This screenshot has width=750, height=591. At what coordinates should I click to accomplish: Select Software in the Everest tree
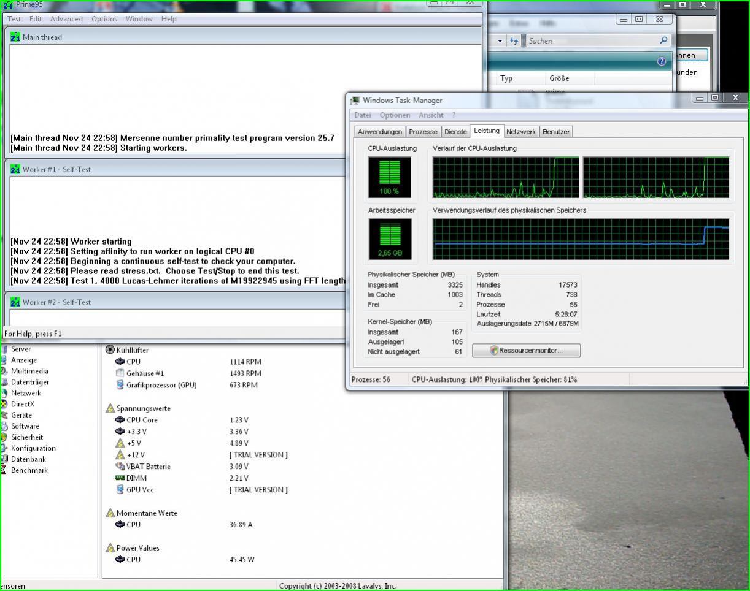click(25, 426)
